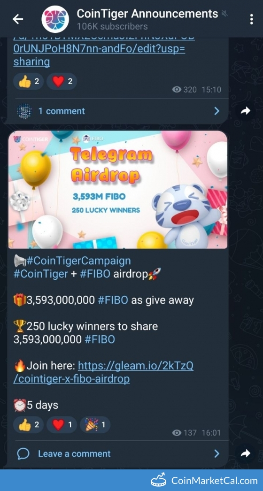Forward the FIBO airdrop post

pos(246,453)
